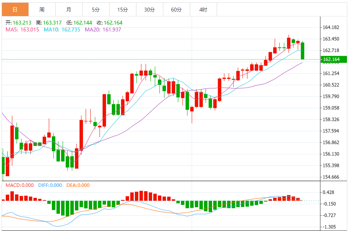Viewport: 350px width, 231px height.
Task: Click the 收 closing price value 162.164
Action: (x=113, y=23)
